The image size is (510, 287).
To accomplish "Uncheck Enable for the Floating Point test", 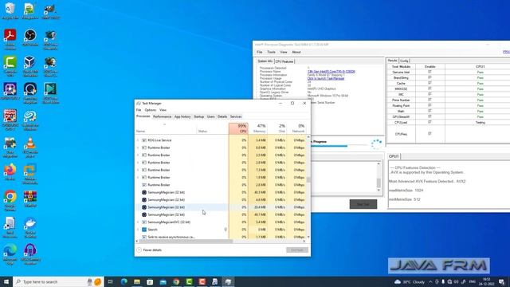I will [430, 105].
